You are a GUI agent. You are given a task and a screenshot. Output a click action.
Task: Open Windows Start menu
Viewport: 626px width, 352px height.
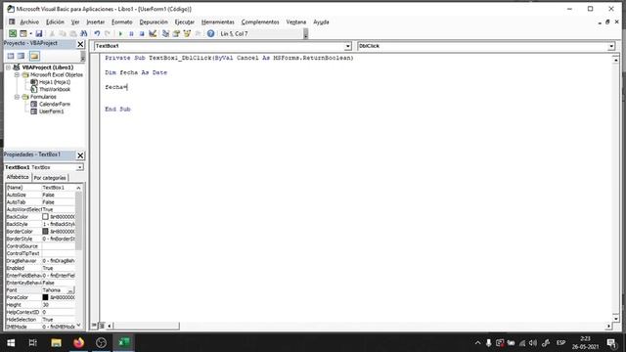coord(11,342)
